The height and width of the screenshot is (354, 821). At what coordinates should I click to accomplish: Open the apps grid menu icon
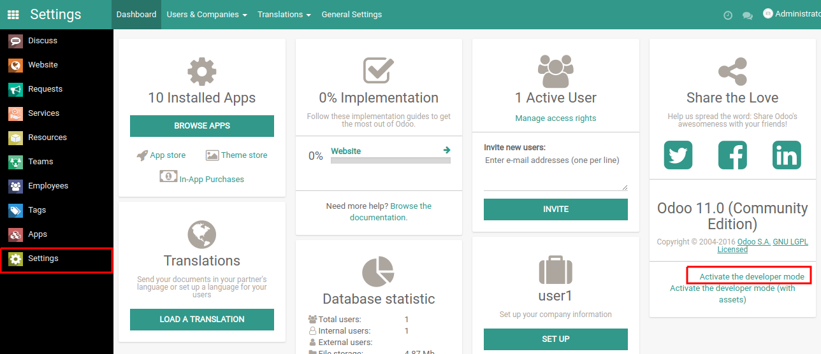pos(13,15)
